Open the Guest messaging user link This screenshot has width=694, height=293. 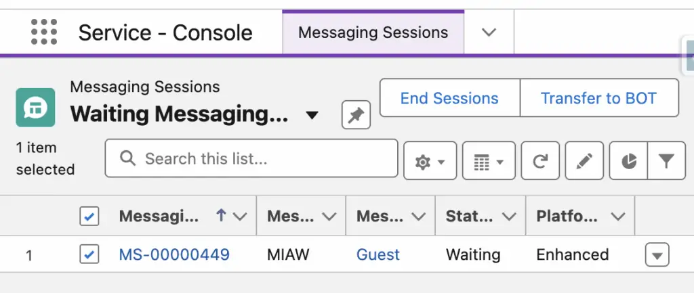(378, 254)
